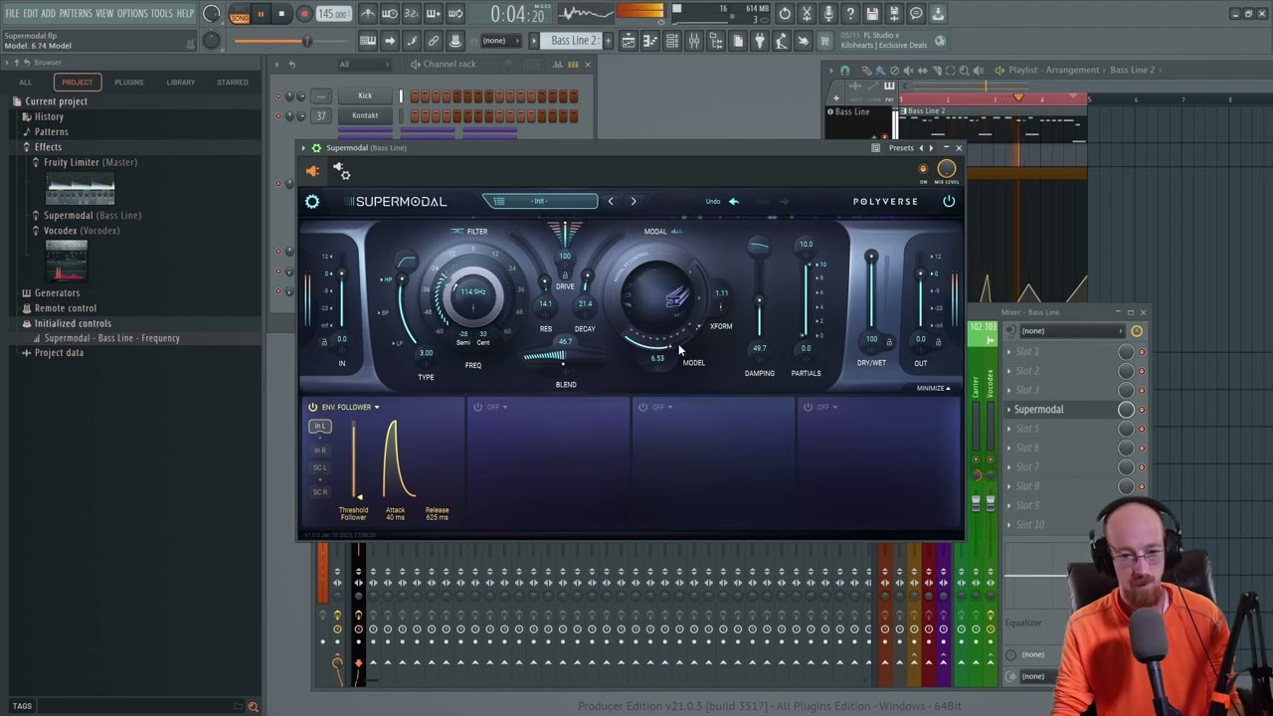
Task: Toggle the Env. Follower power button
Action: 312,407
